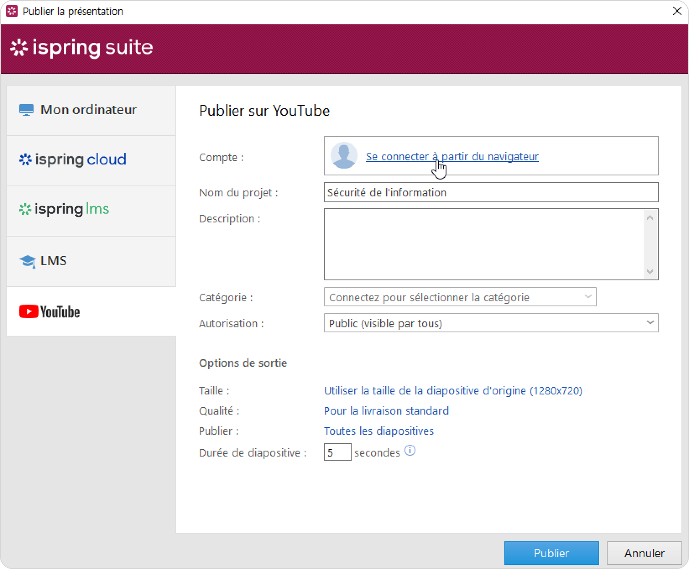Click Se connecter à partir du navigateur link
Image resolution: width=689 pixels, height=569 pixels.
[452, 157]
